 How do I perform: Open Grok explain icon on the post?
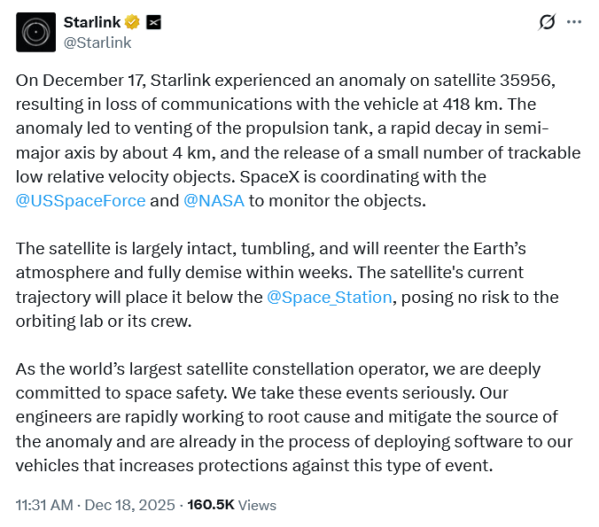pyautogui.click(x=547, y=22)
